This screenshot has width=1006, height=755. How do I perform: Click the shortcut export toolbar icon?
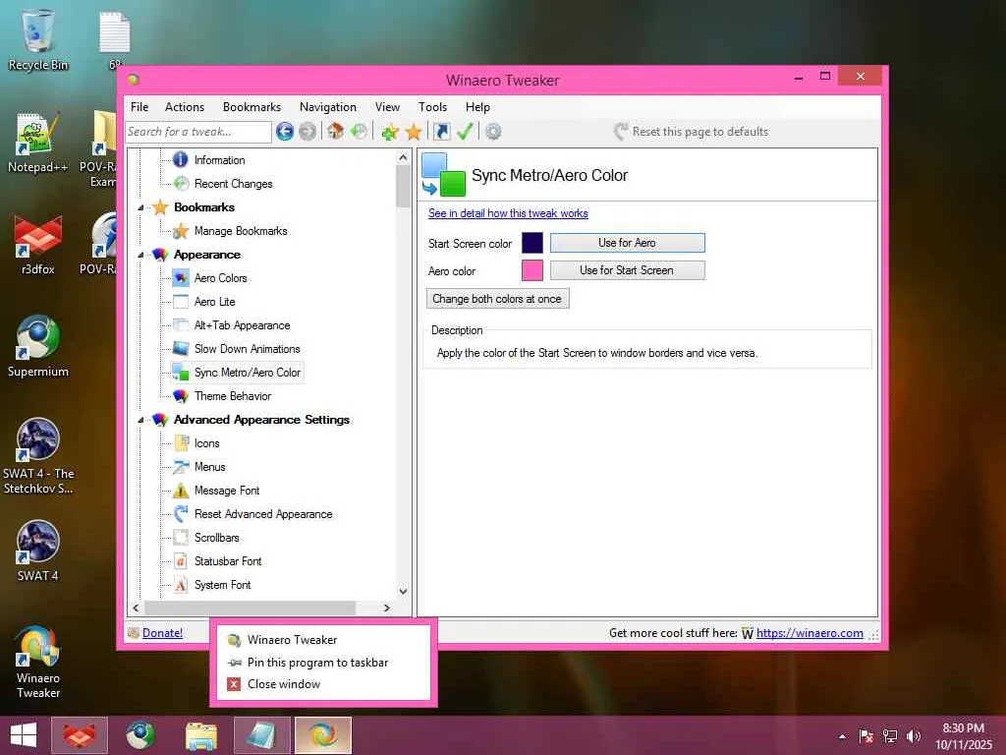click(442, 132)
